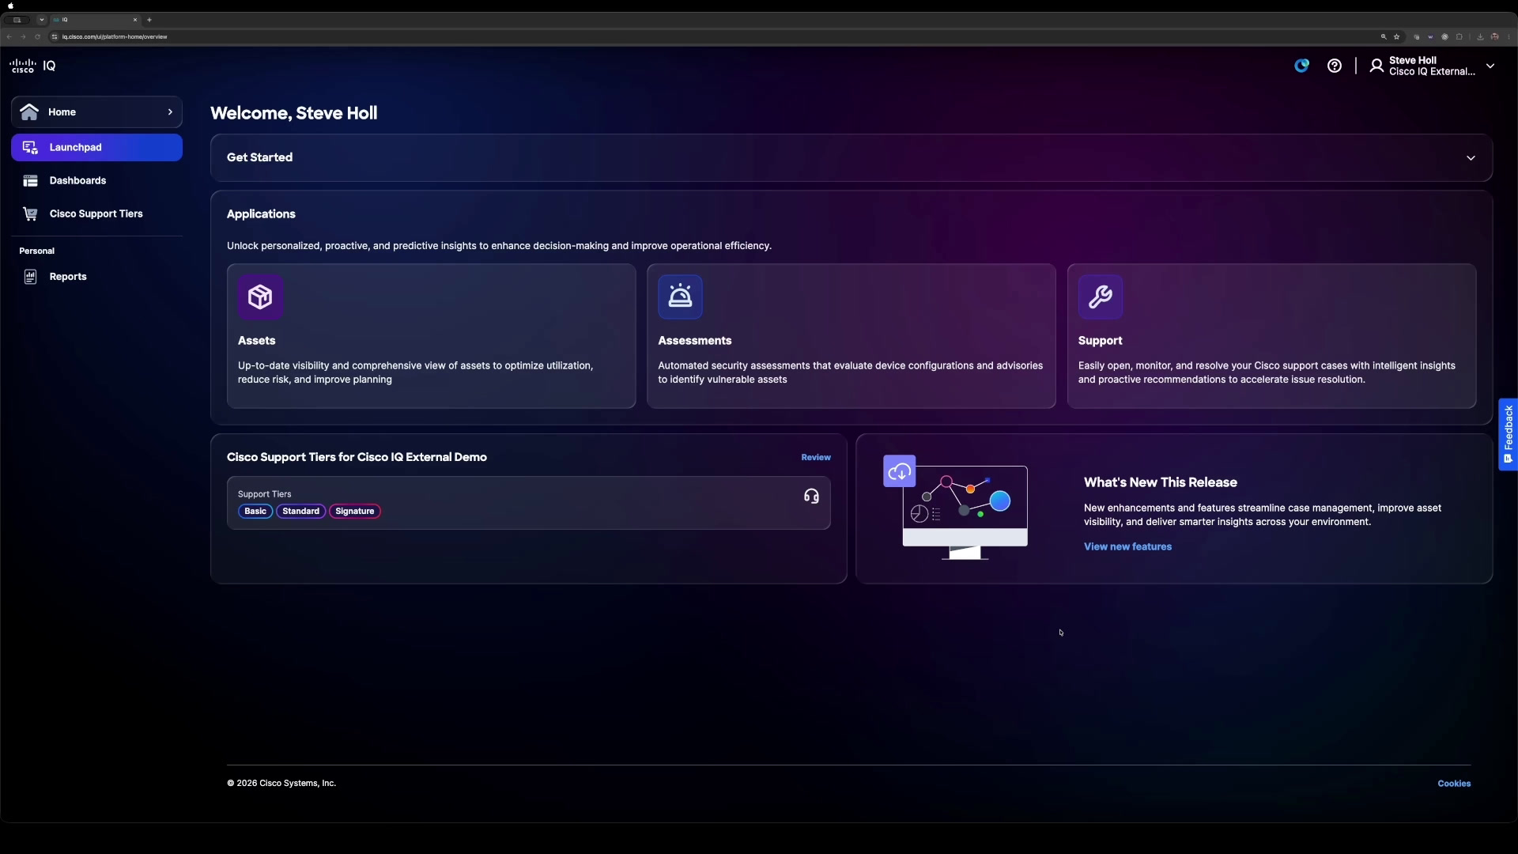Bookmark page with the star icon
Screen dimensions: 1518x854
pyautogui.click(x=1397, y=36)
